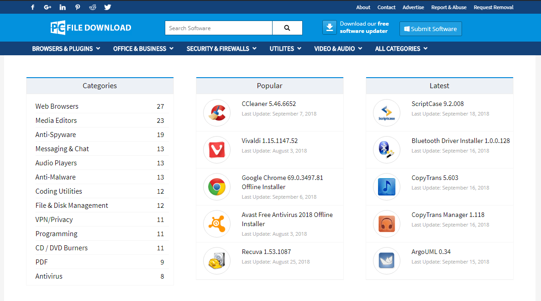Open Google Chrome 69.0.3497.81 Offline Installer link
Viewport: 541px width, 301px height.
tap(282, 182)
